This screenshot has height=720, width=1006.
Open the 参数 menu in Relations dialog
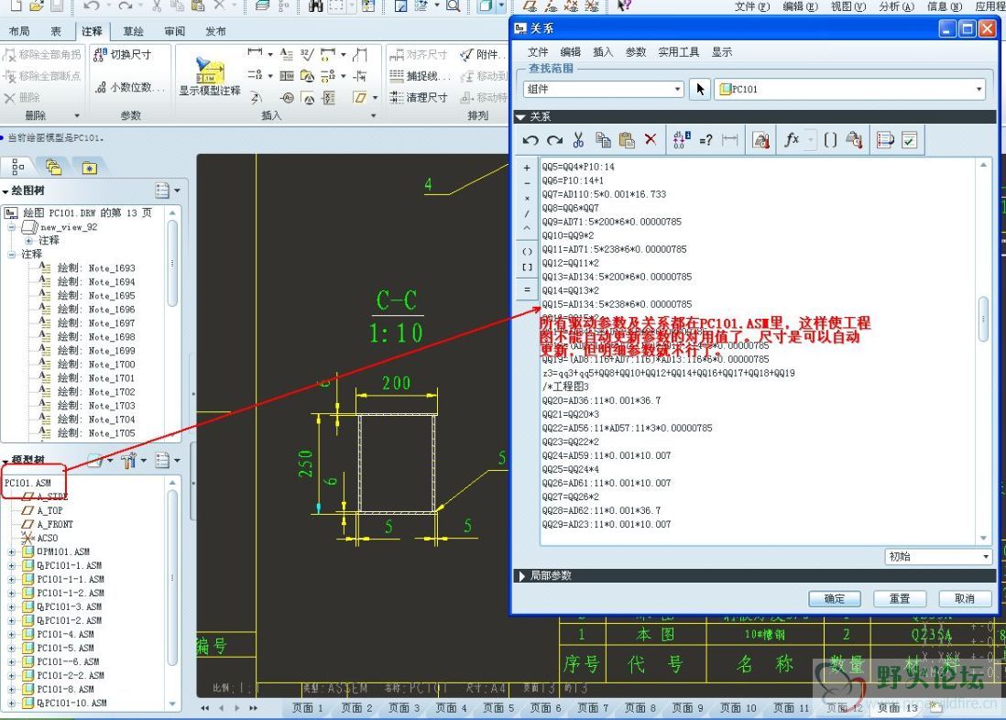(635, 52)
